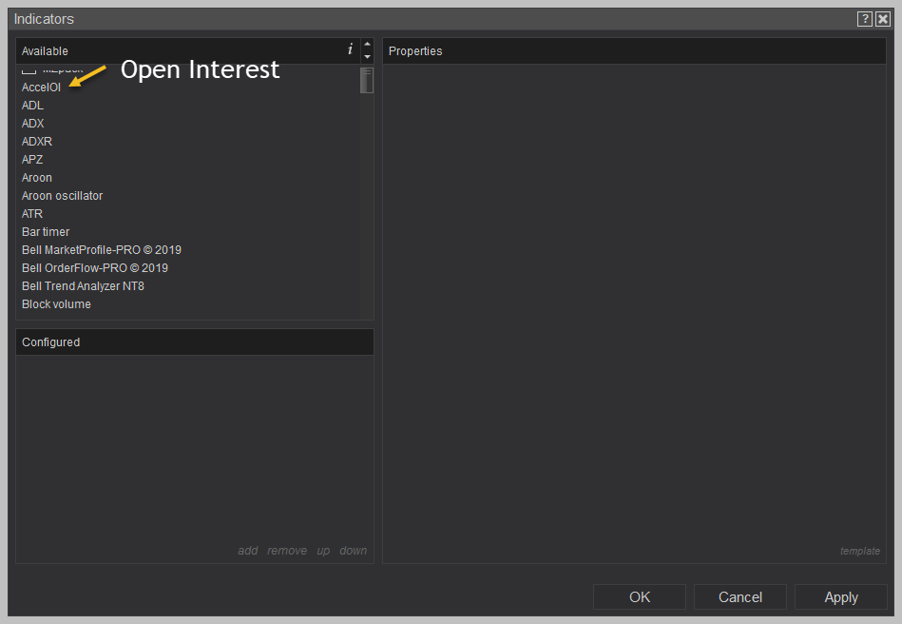Select the ADL indicator
The width and height of the screenshot is (902, 624).
tap(32, 106)
